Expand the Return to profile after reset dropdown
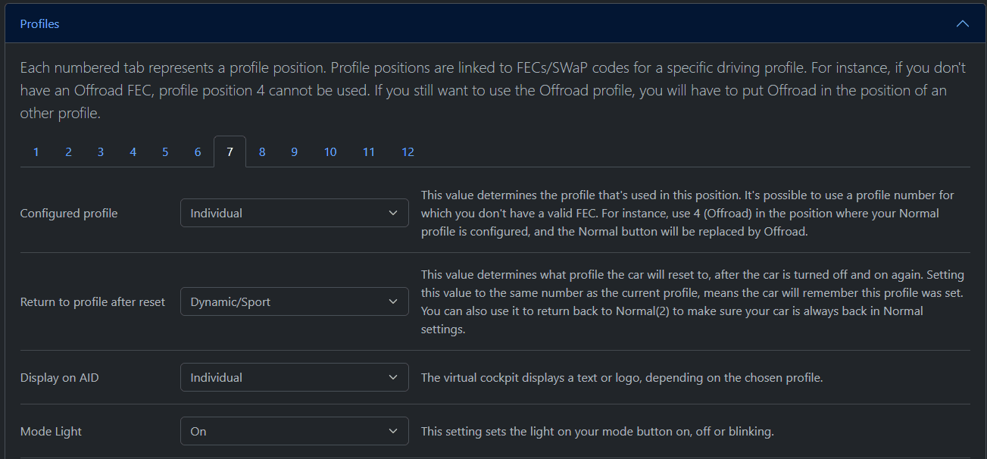 point(294,302)
